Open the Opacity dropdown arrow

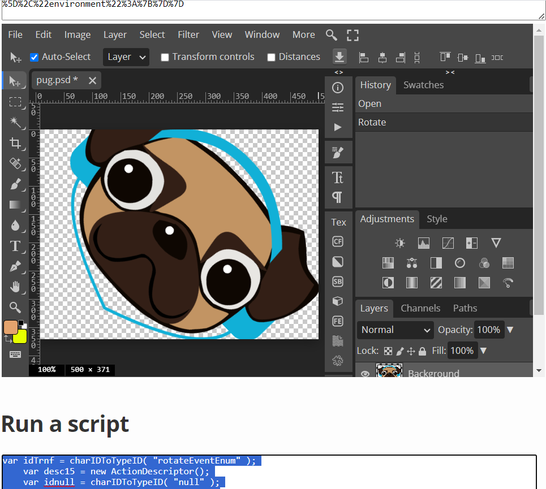click(x=510, y=330)
